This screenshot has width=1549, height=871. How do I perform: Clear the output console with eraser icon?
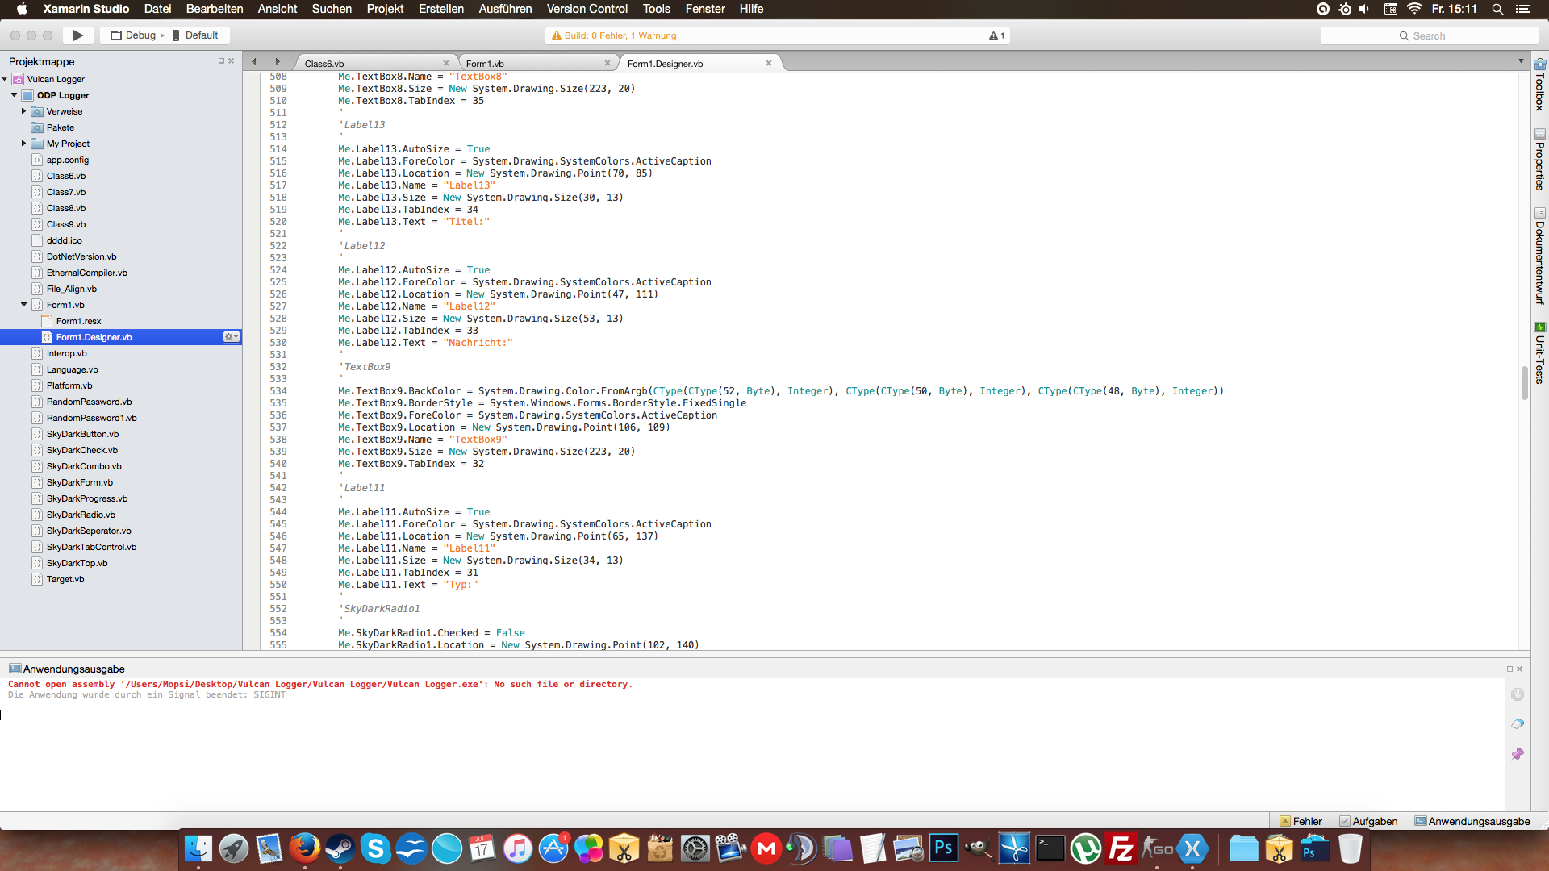tap(1518, 724)
